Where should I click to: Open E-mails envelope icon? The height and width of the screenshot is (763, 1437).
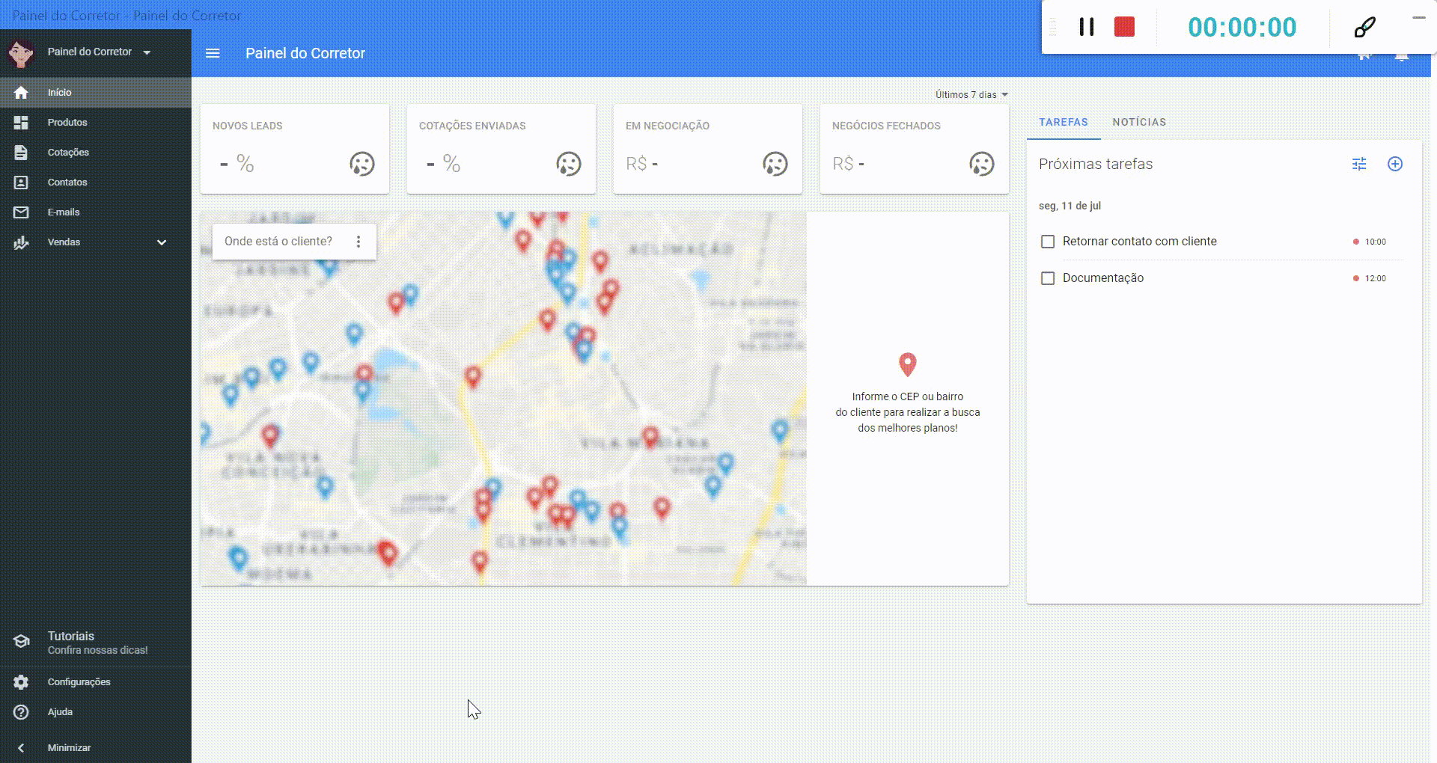[21, 212]
